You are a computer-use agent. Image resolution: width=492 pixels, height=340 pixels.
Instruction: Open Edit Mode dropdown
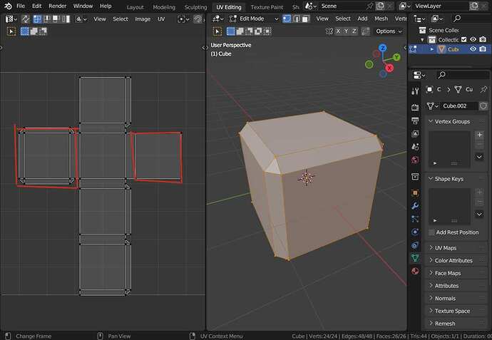click(x=254, y=19)
